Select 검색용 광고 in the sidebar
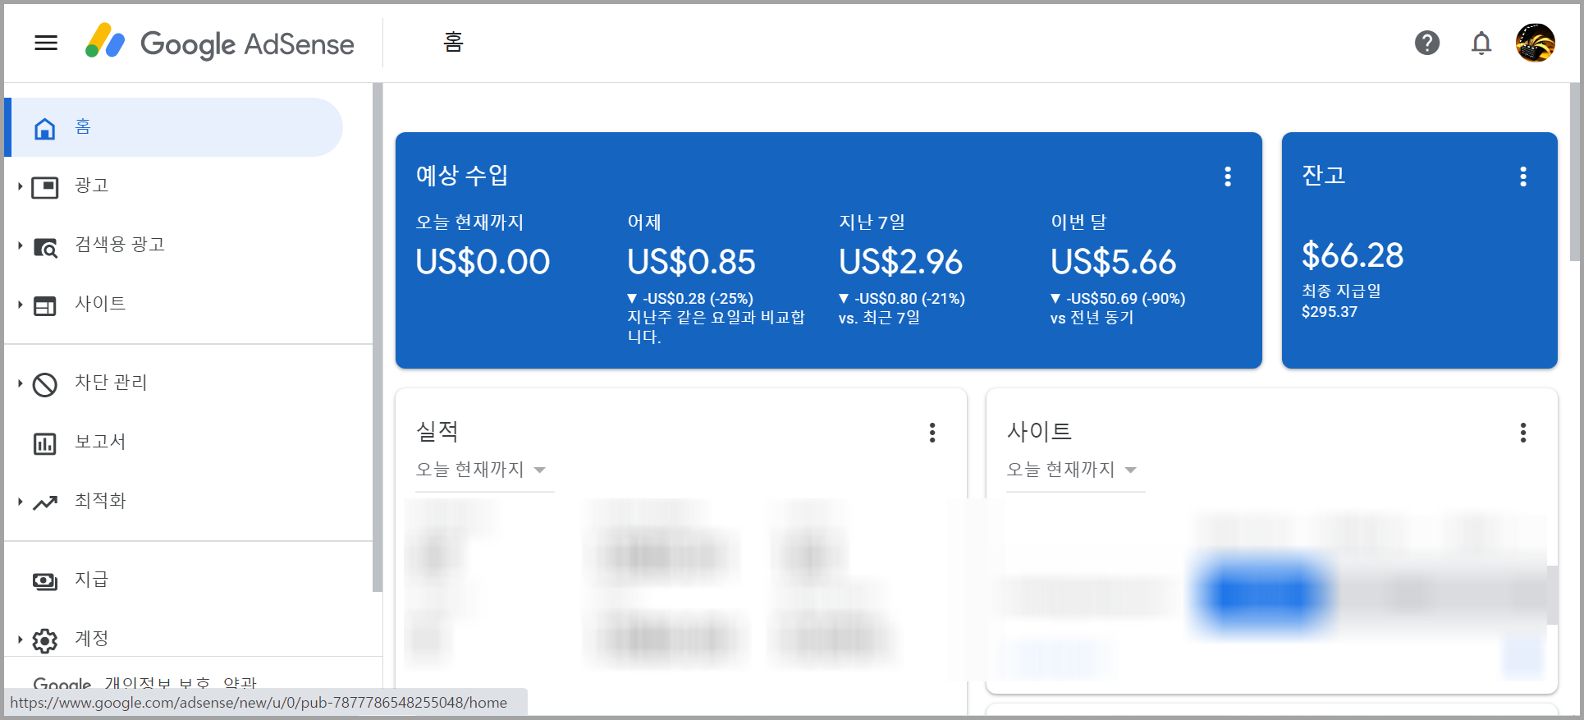 point(120,245)
